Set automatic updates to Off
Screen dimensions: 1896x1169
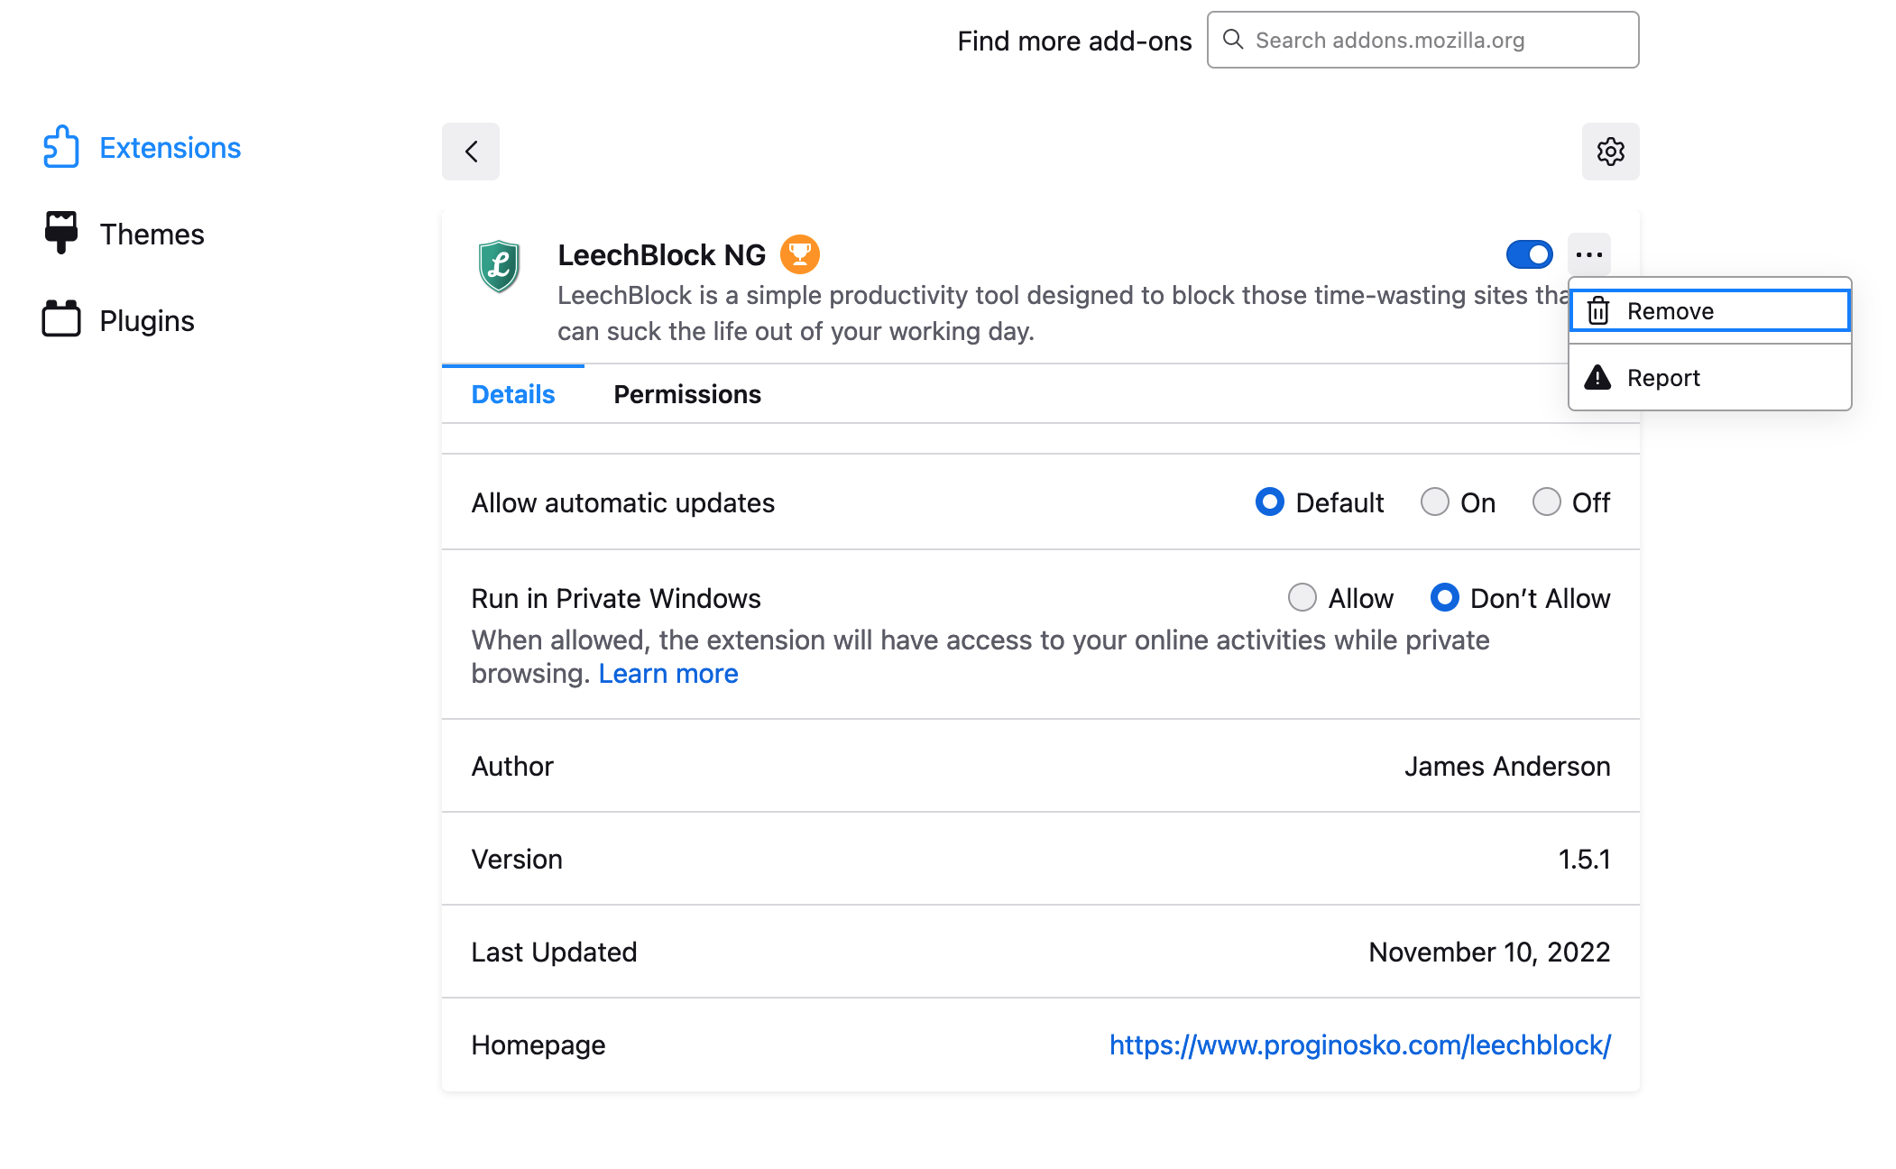[1546, 502]
